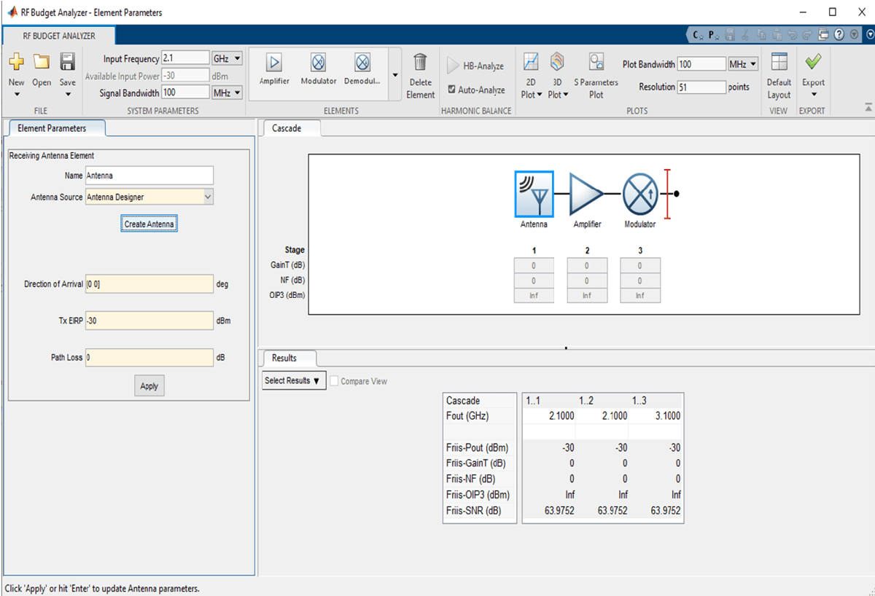This screenshot has height=596, width=875.
Task: Click the Delete Element trash icon
Action: tap(420, 63)
